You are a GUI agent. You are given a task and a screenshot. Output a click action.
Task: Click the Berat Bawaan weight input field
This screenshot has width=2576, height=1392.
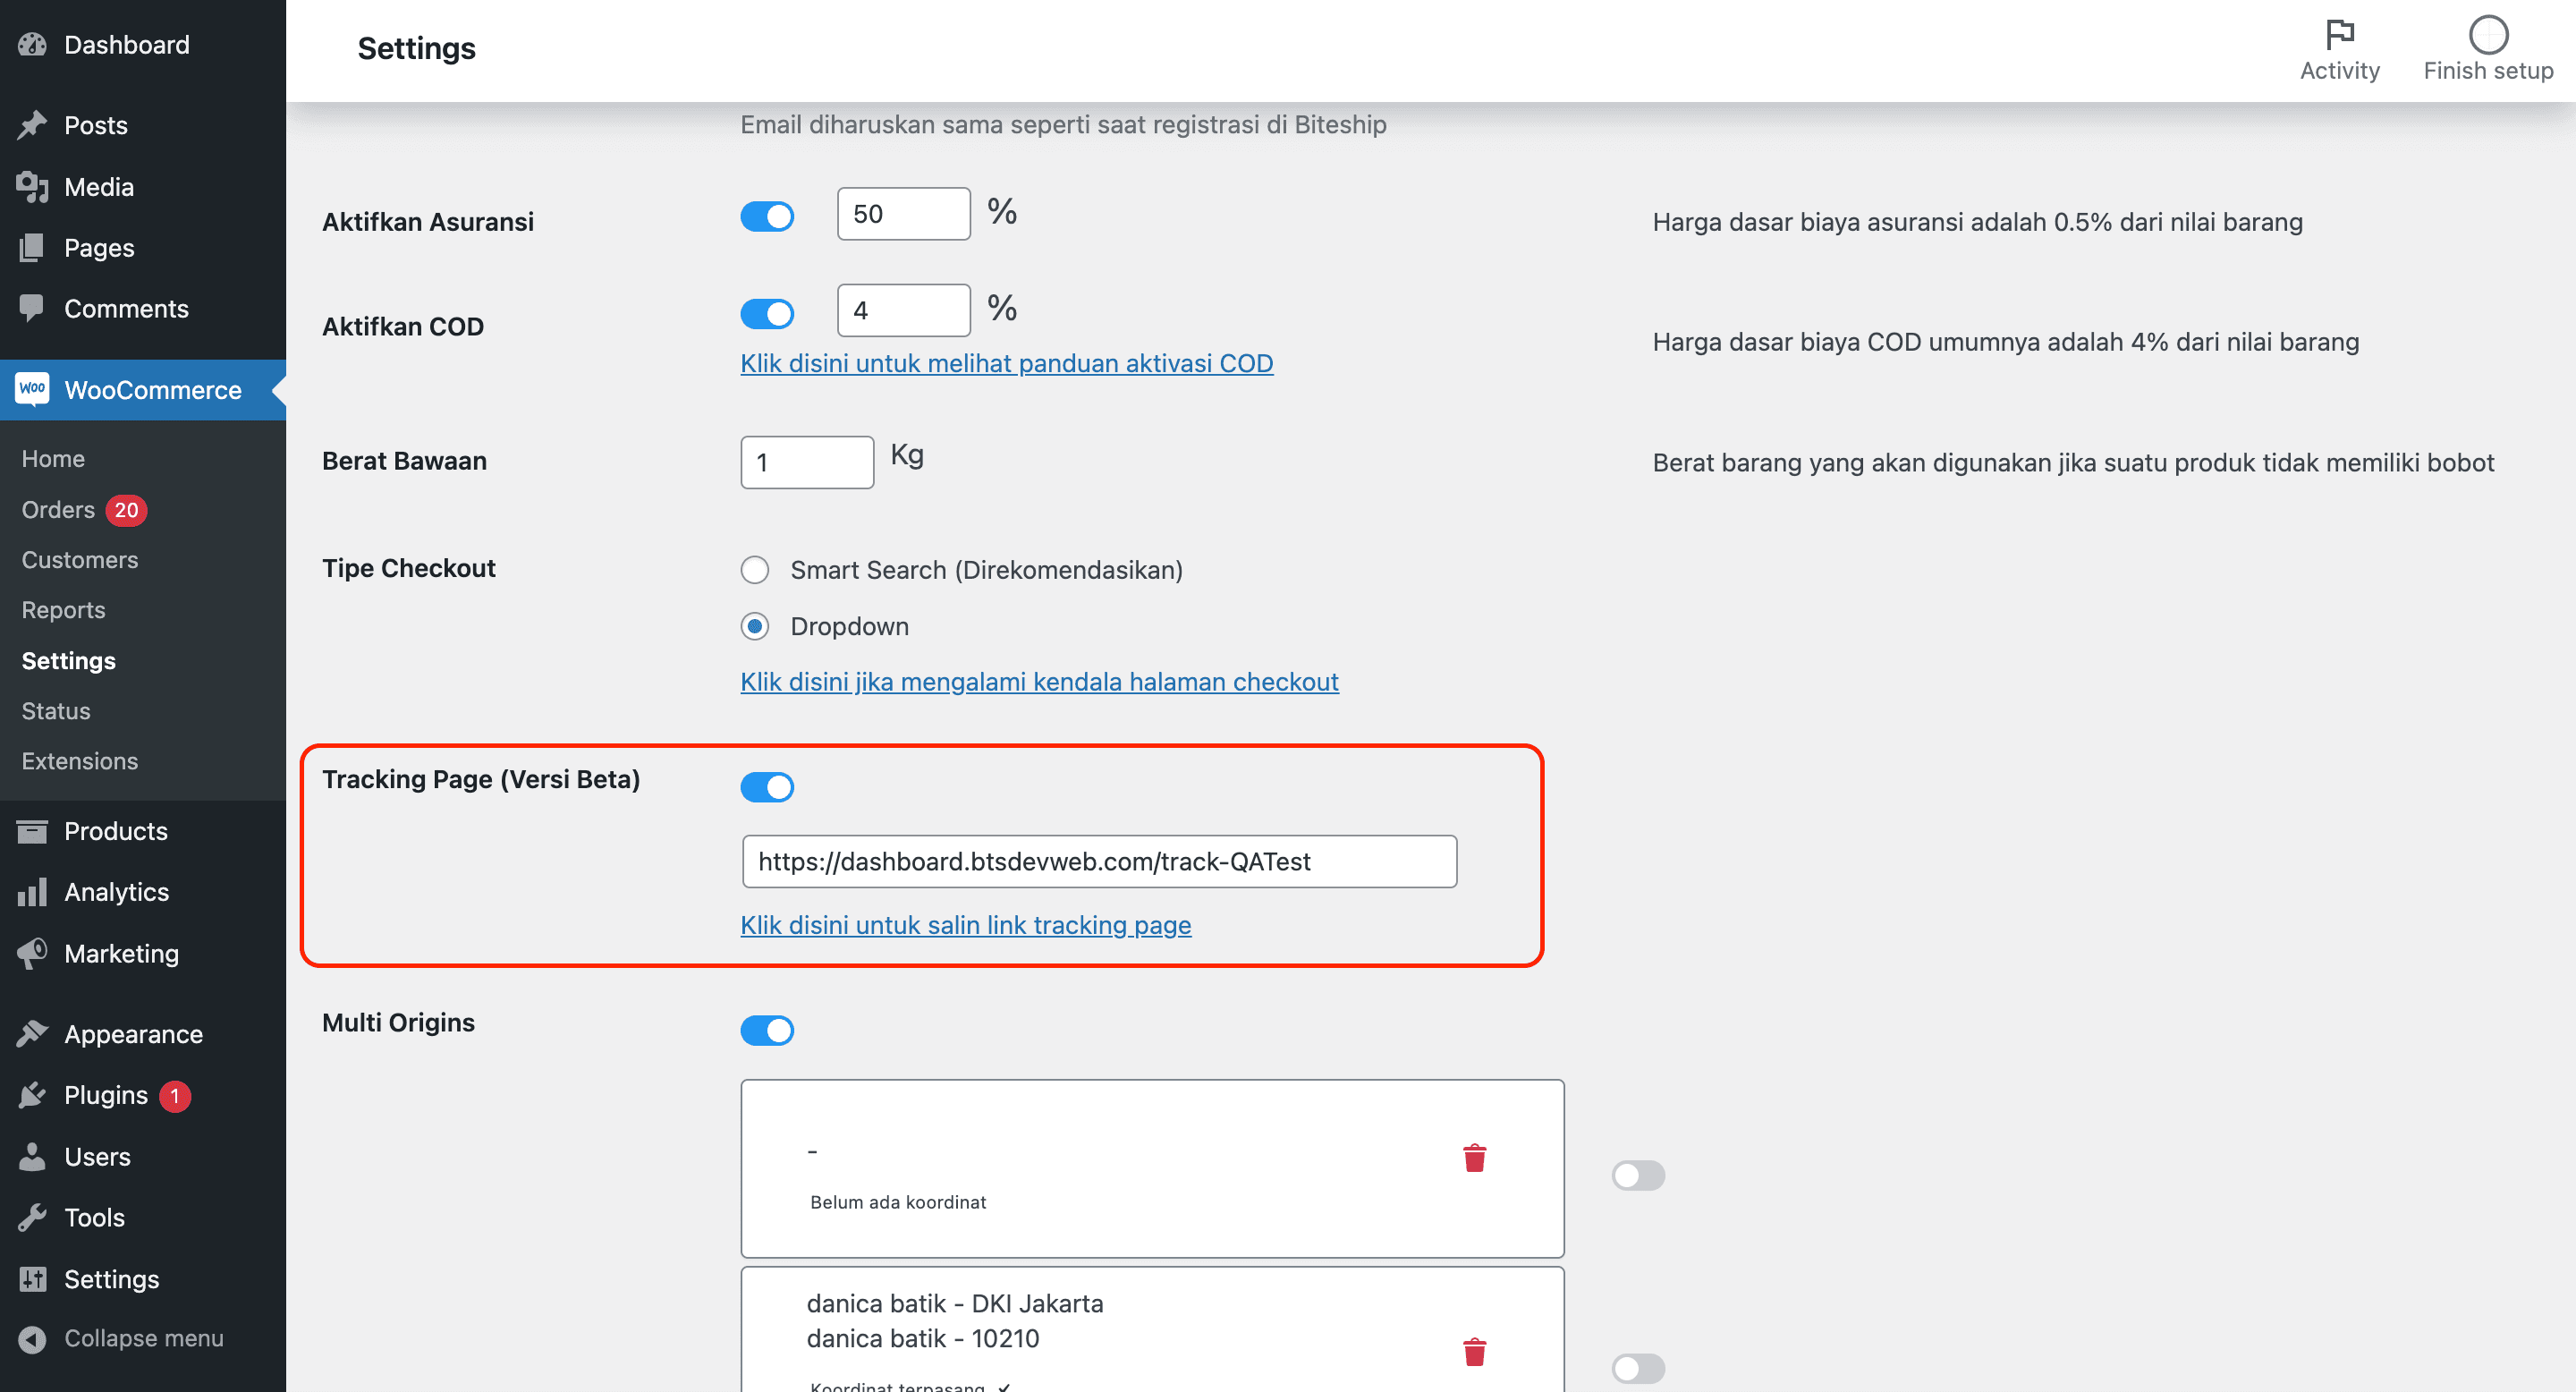(x=807, y=462)
